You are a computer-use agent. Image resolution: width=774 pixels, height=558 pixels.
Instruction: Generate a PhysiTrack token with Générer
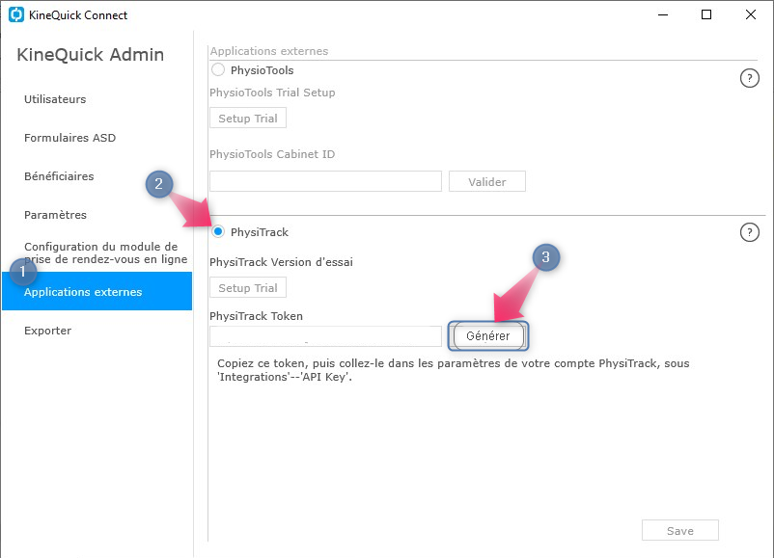(x=488, y=335)
